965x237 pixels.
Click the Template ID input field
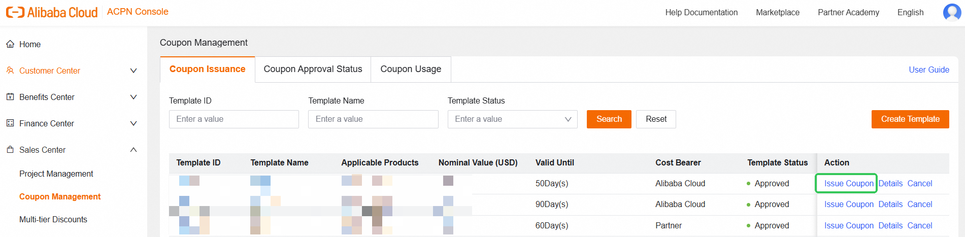point(234,119)
